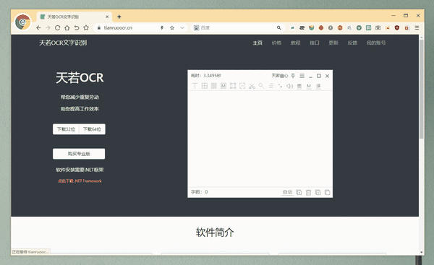This screenshot has width=434, height=265.
Task: Go to the 主页 navigation item
Action: pos(258,43)
